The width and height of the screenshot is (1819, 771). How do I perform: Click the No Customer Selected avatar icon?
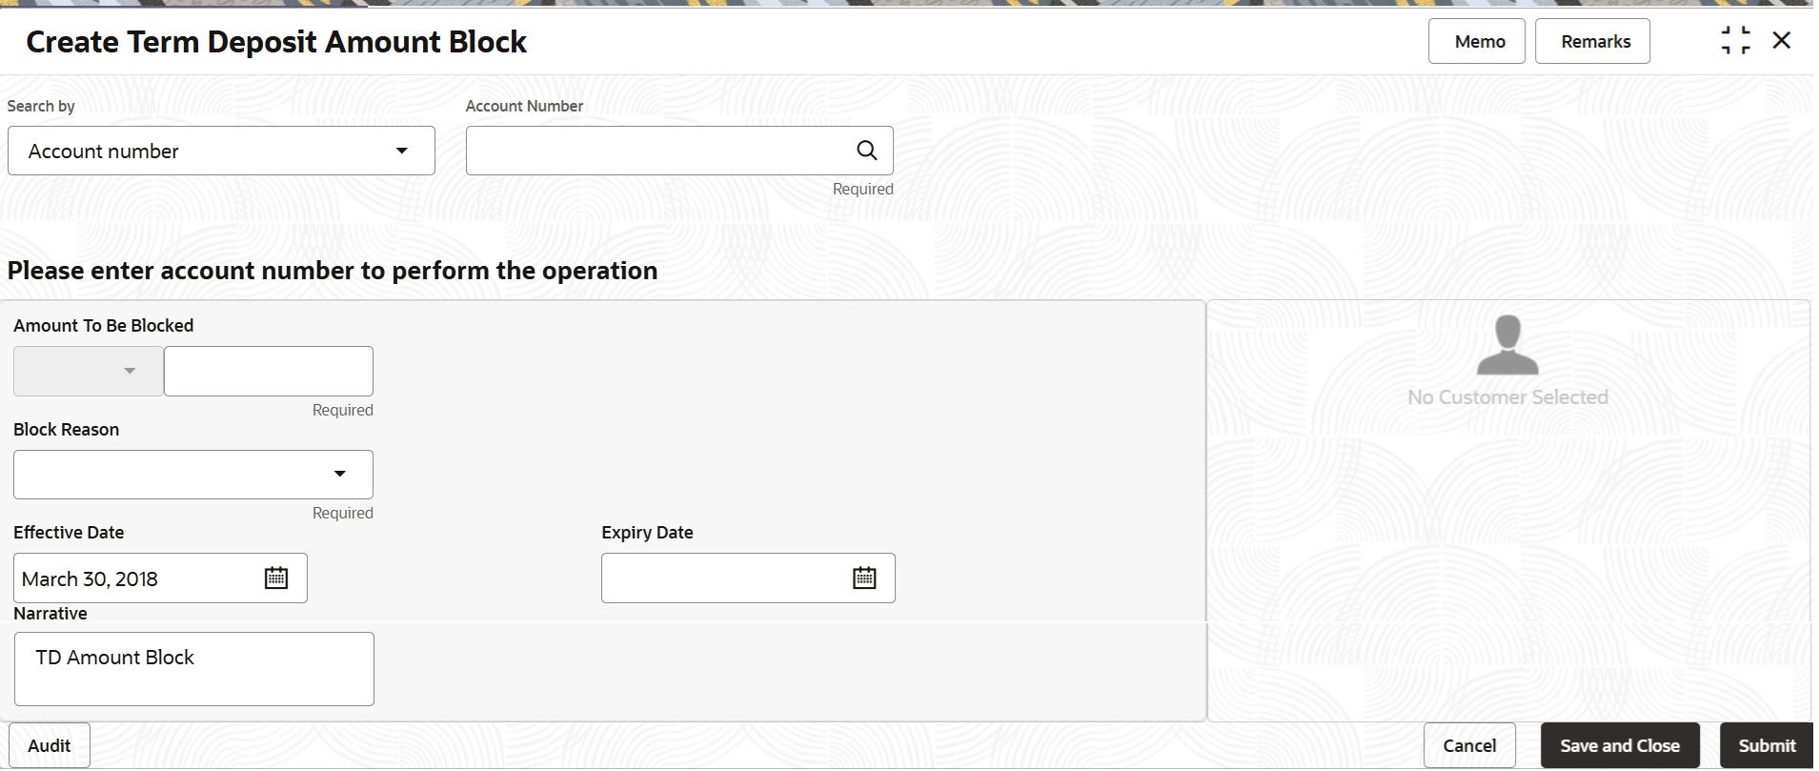pyautogui.click(x=1507, y=344)
